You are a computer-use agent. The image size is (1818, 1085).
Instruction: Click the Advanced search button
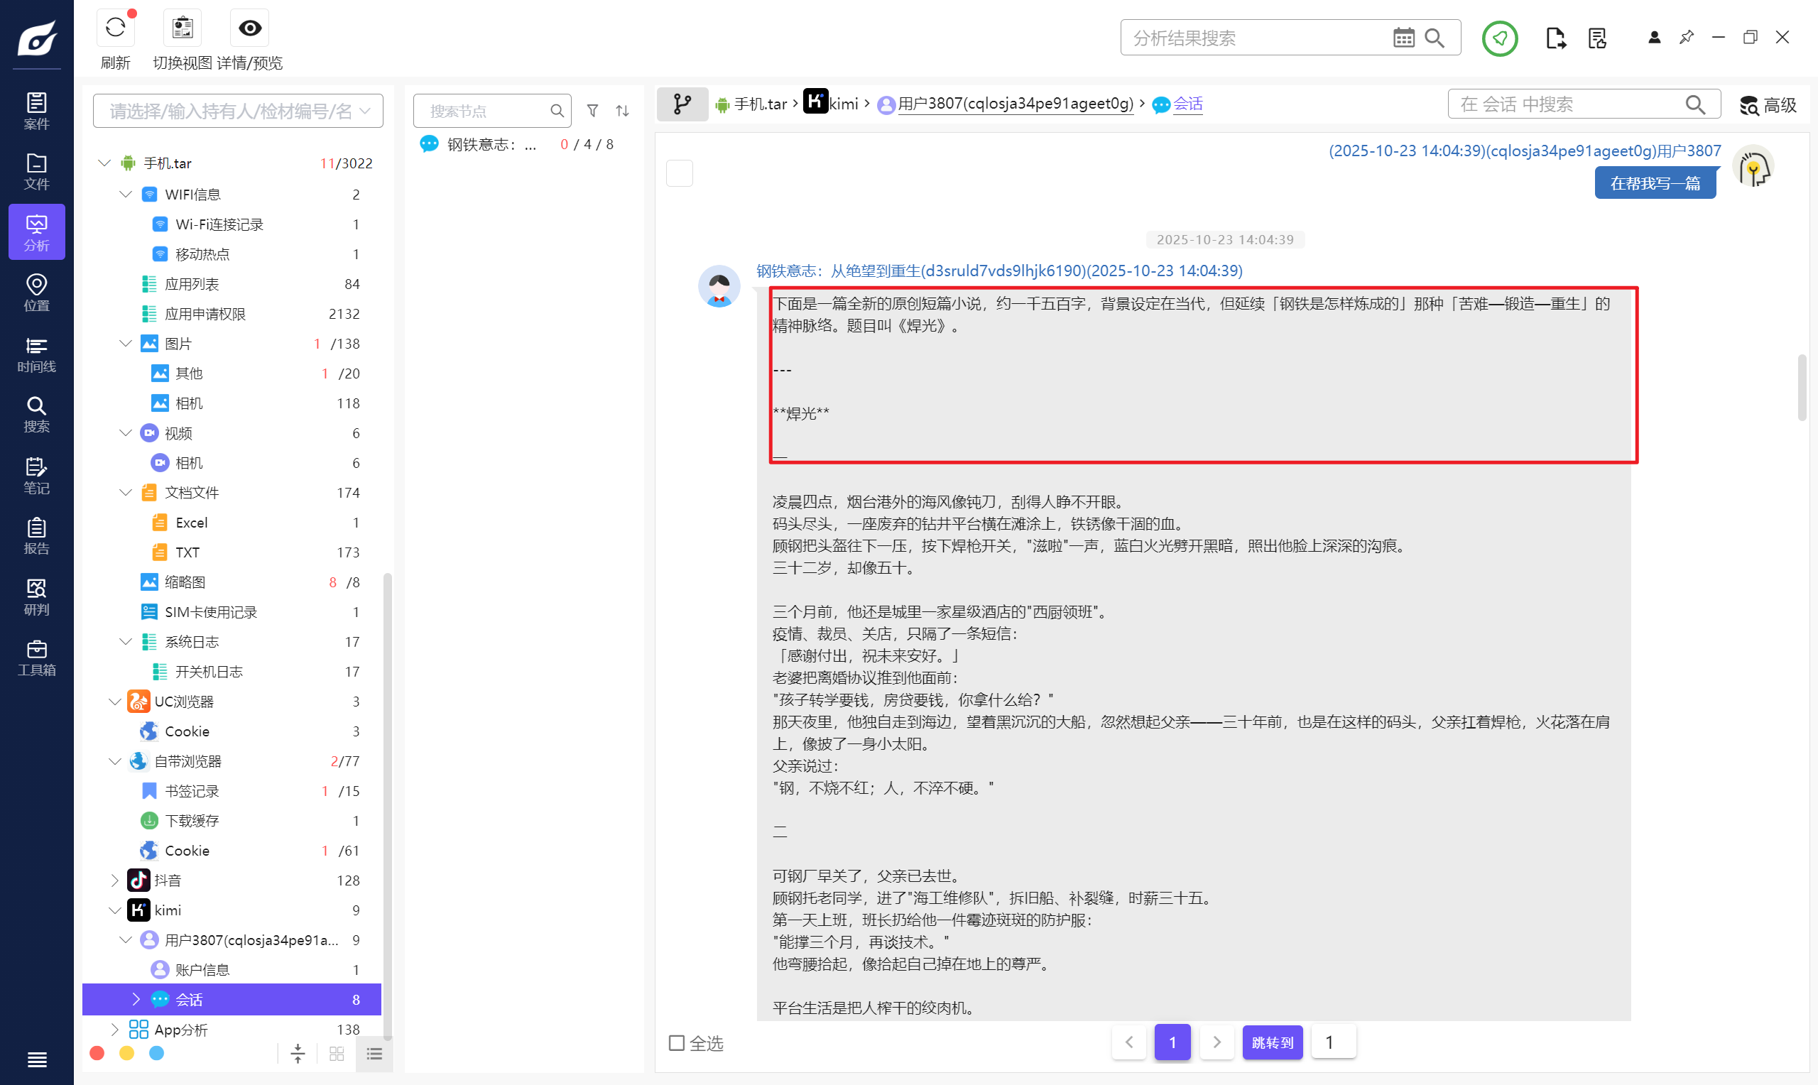[1768, 105]
